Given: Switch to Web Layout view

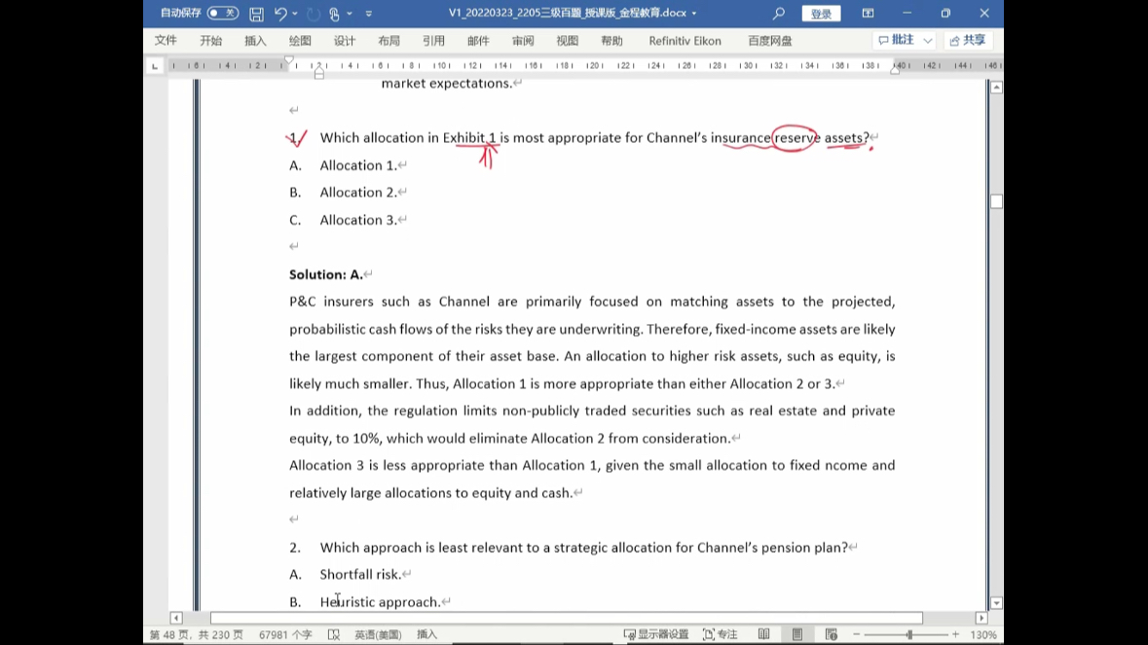Looking at the screenshot, I should tap(831, 634).
